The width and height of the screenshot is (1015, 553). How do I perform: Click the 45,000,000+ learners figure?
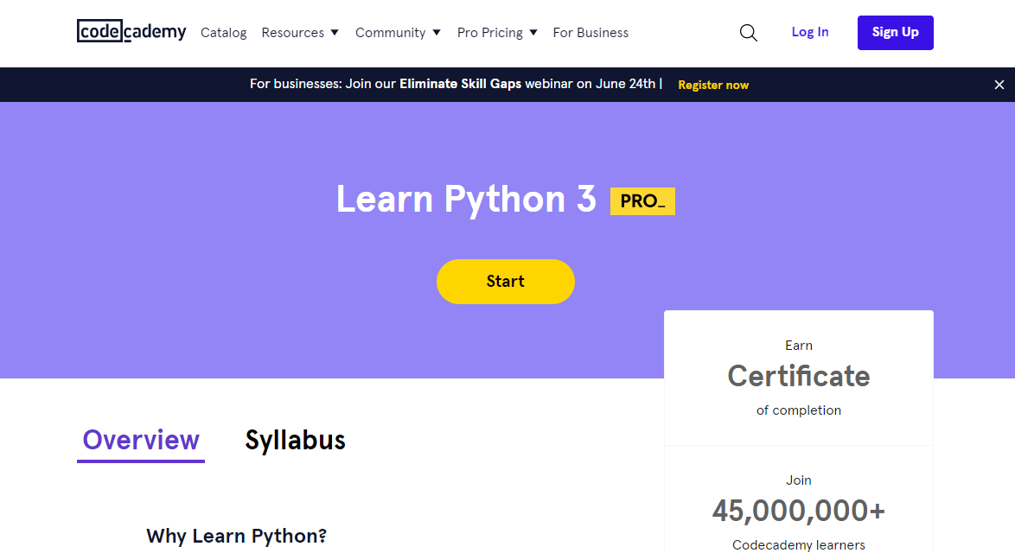(798, 511)
